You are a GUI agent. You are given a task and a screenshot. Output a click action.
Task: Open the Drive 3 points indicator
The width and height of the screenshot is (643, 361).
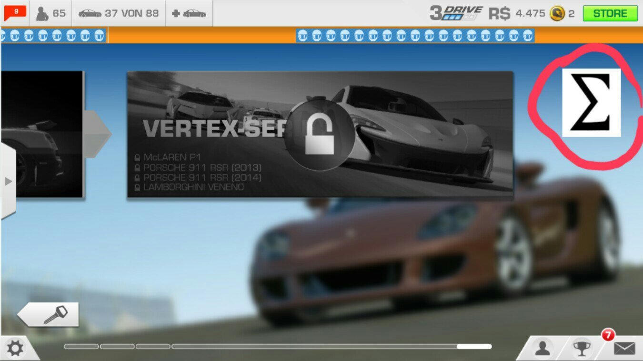pos(456,13)
